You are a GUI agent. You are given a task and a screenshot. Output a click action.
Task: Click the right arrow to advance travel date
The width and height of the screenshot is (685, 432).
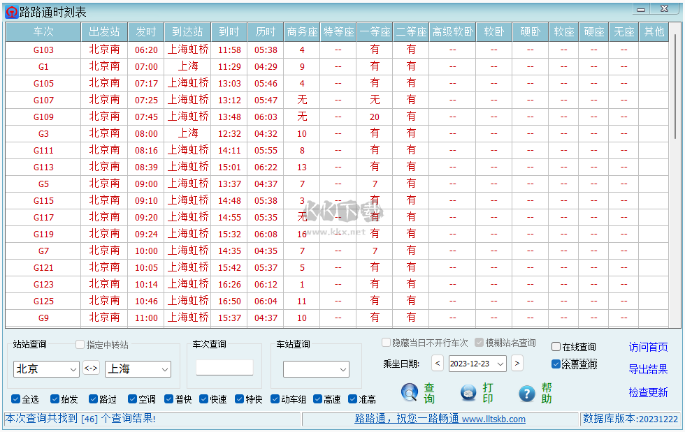[517, 364]
